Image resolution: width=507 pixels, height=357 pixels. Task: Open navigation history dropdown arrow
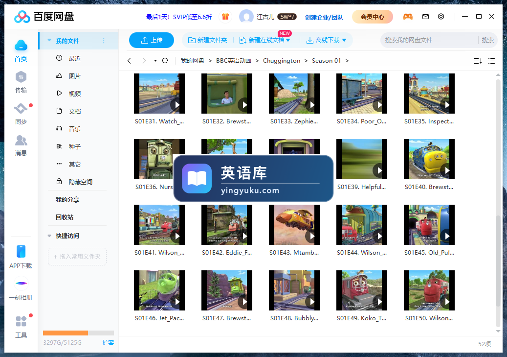pos(155,61)
